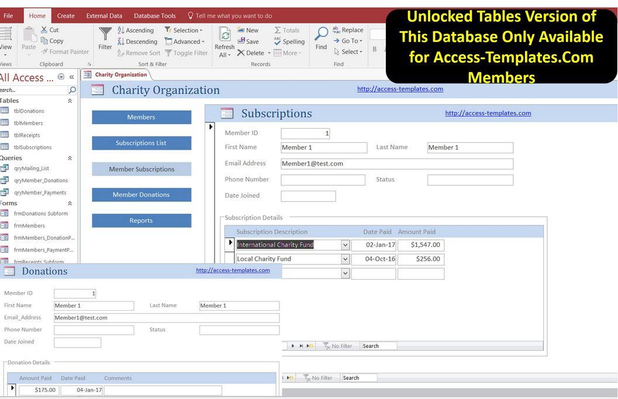Sort records Descending
The width and height of the screenshot is (618, 399).
(x=137, y=42)
